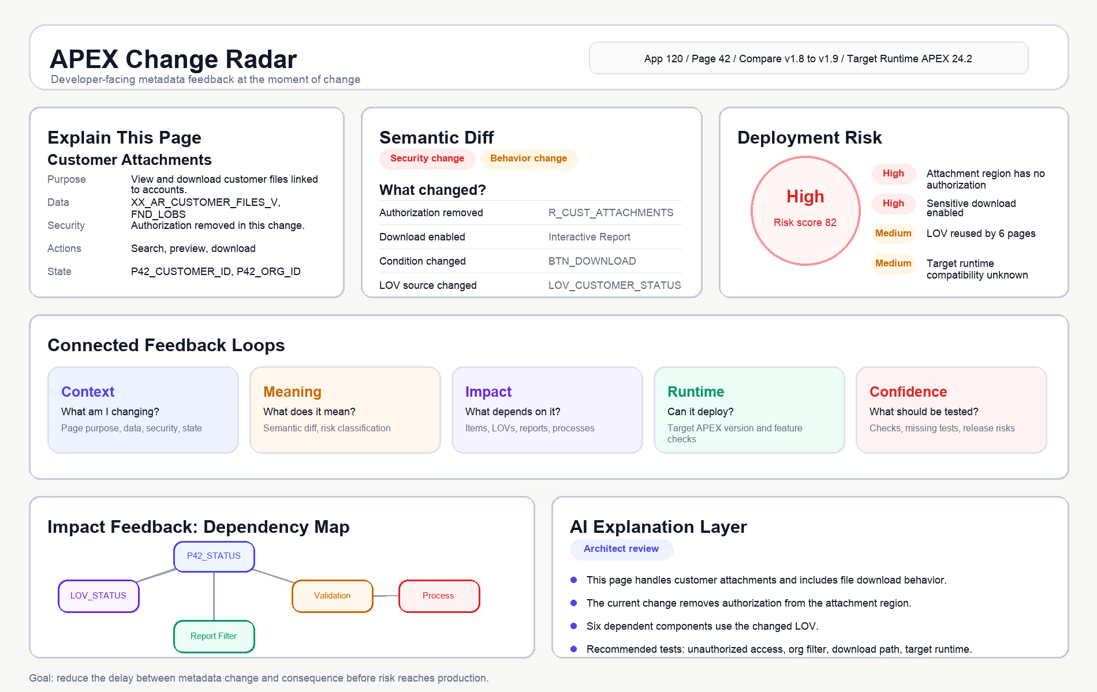Viewport: 1097px width, 692px height.
Task: Click the Recommended tests bullet
Action: pyautogui.click(x=779, y=649)
